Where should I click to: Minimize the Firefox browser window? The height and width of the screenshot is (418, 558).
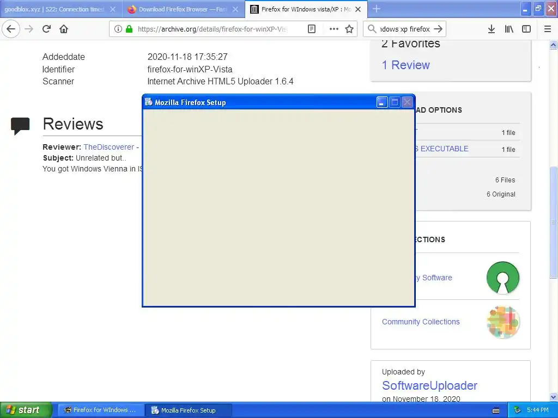pos(525,9)
